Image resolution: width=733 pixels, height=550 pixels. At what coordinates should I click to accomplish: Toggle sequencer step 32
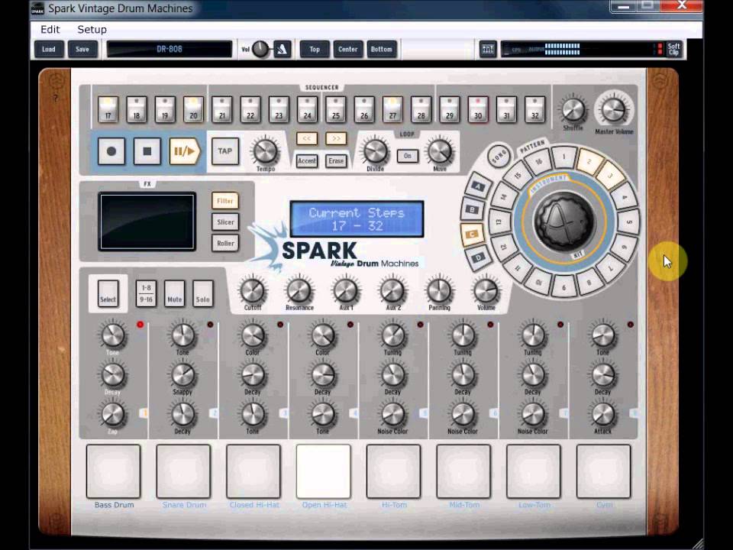point(534,109)
